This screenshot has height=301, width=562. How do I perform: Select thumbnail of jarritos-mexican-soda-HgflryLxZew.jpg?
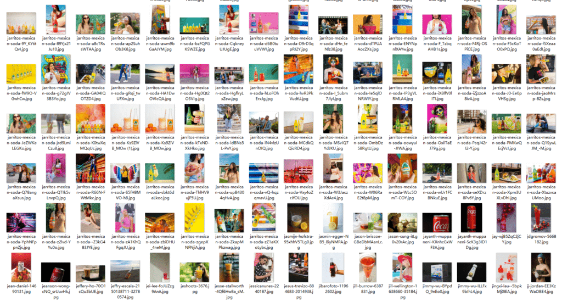pyautogui.click(x=229, y=75)
